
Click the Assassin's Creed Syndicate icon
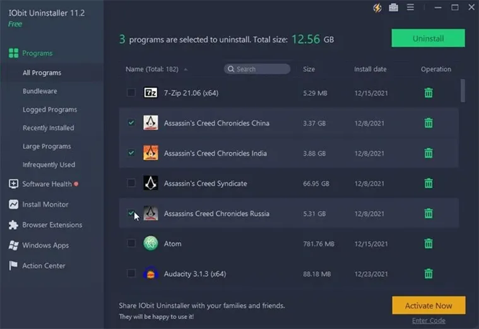(151, 183)
